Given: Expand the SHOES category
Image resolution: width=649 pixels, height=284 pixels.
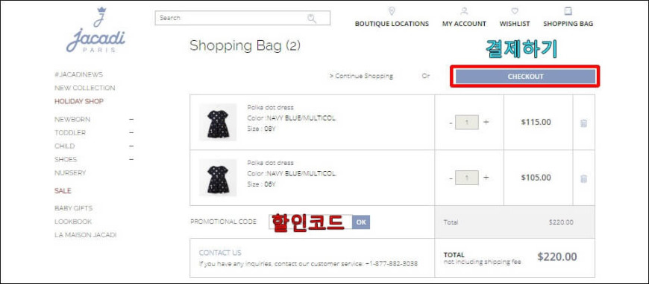Looking at the screenshot, I should click(x=131, y=159).
